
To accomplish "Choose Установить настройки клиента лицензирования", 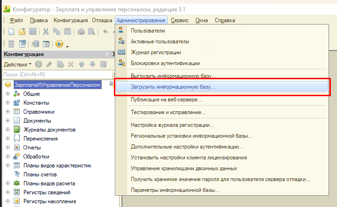I will click(x=222, y=157).
